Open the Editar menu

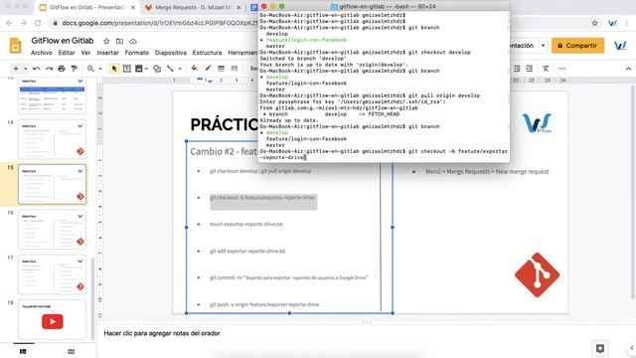(67, 53)
